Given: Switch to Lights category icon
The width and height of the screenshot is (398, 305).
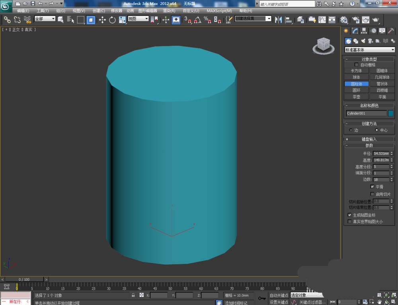Looking at the screenshot, I should point(363,41).
